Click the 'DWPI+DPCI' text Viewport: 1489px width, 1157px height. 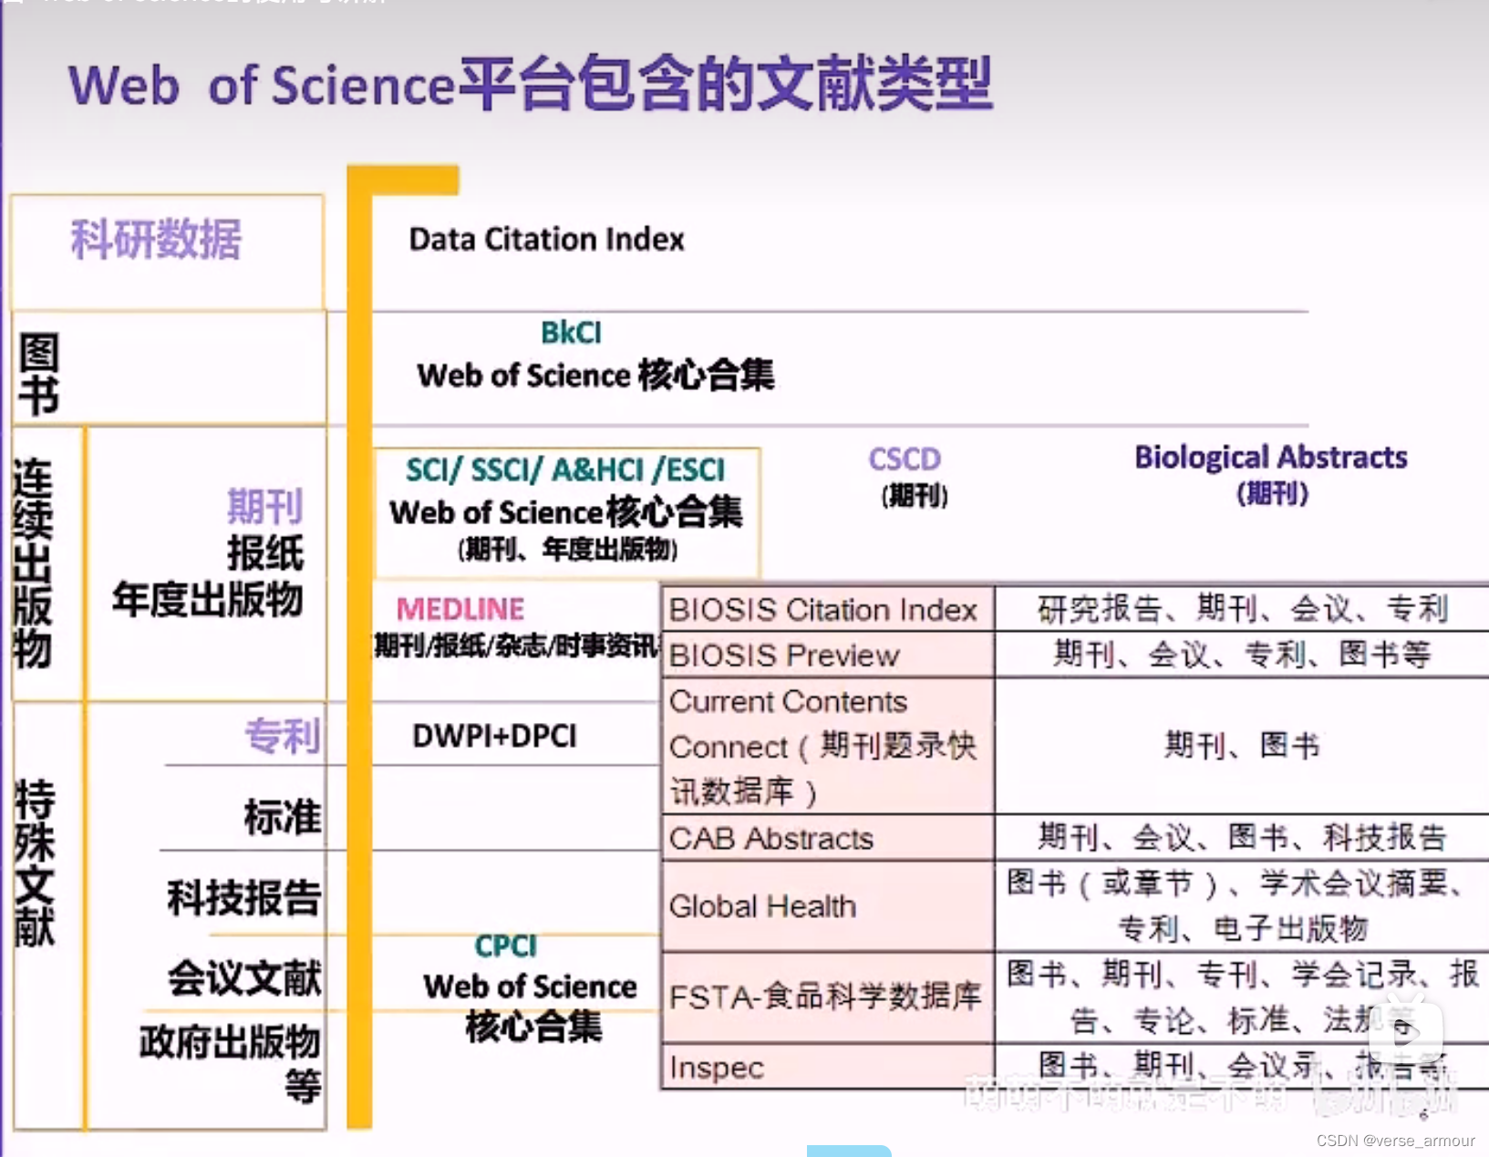(x=495, y=736)
